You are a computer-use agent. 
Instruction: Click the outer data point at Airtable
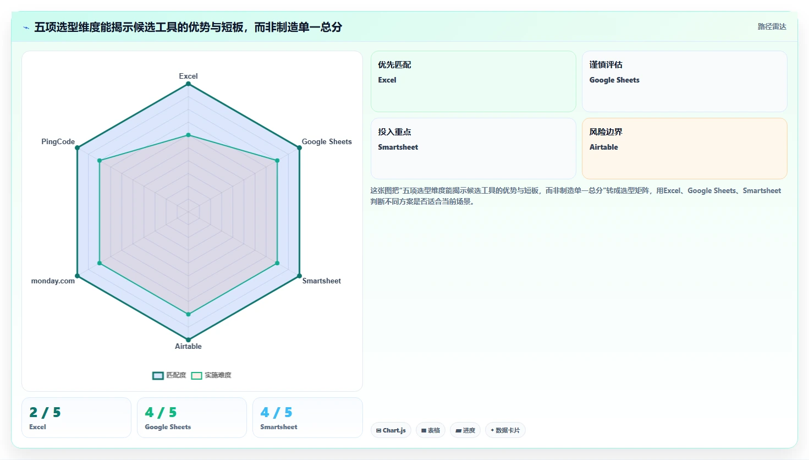(x=188, y=339)
